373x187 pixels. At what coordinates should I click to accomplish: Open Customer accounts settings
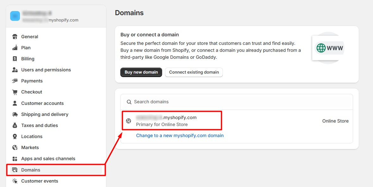click(42, 103)
